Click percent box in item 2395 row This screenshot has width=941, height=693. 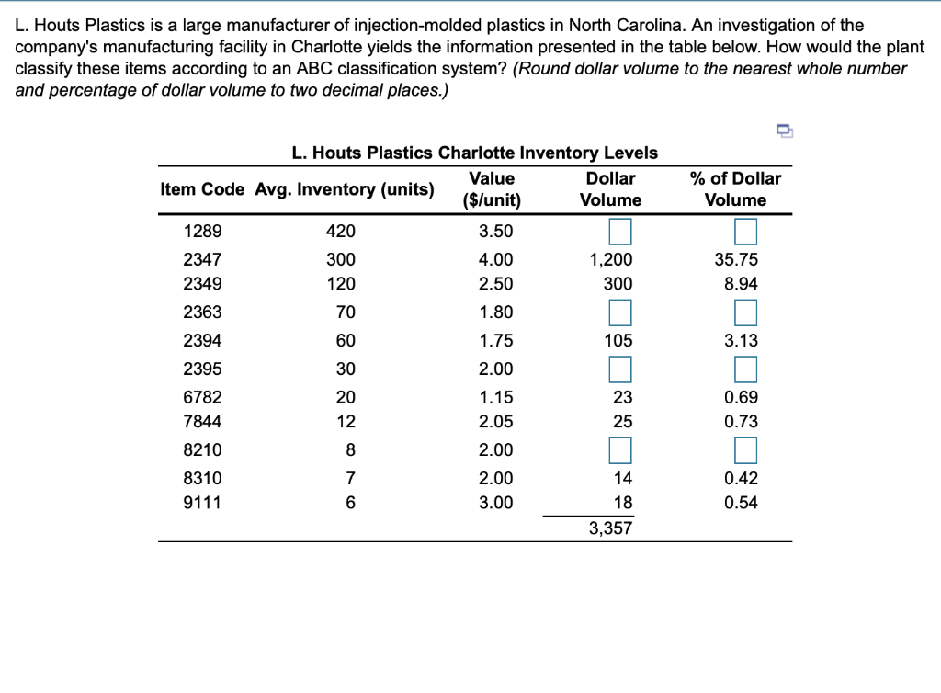click(745, 369)
